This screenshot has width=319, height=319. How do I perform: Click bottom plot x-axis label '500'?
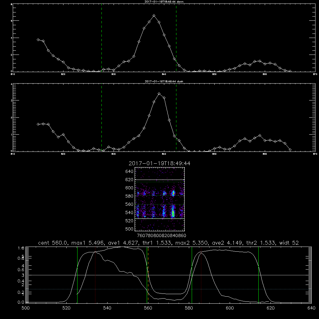(26, 308)
